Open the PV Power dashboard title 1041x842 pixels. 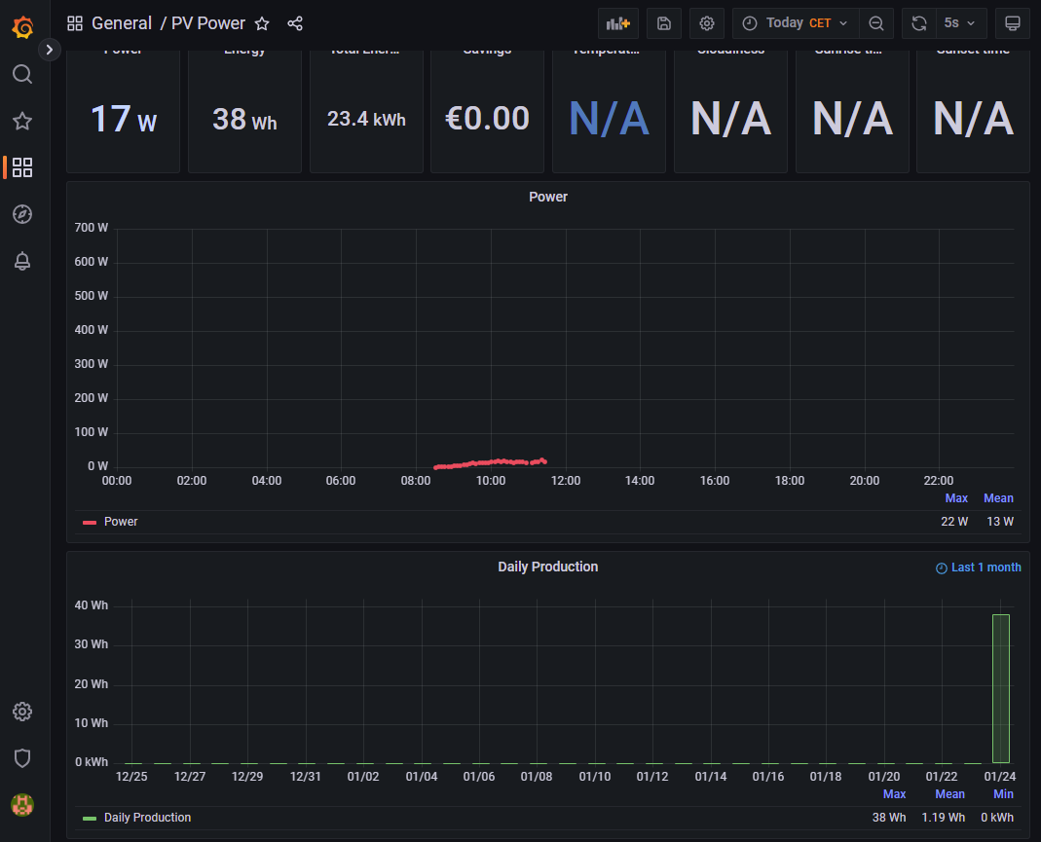208,24
